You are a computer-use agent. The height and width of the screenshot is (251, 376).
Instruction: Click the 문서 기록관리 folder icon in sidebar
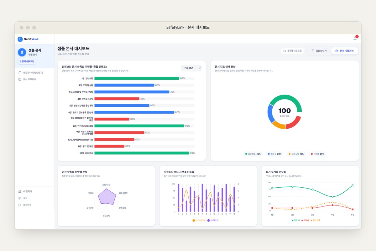20,79
